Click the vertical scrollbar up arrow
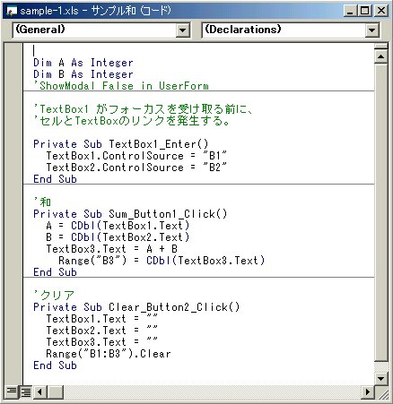Screen dimensions: 393x404 380,56
